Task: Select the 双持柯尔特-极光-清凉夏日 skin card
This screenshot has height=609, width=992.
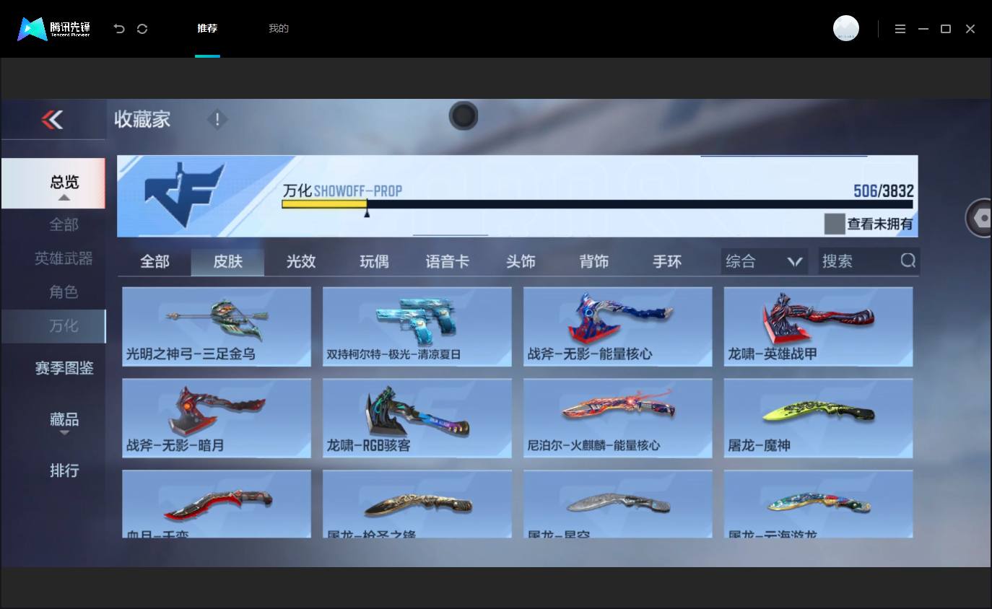Action: [417, 327]
